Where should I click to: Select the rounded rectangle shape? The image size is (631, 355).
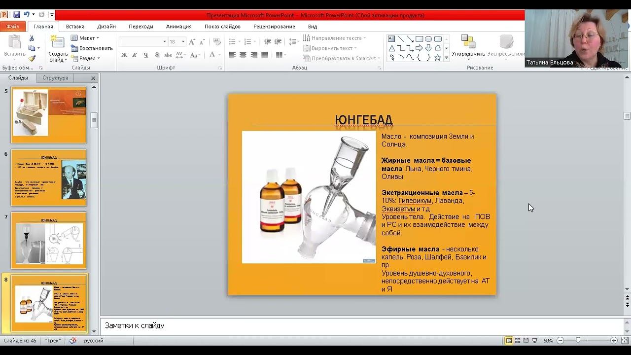438,39
